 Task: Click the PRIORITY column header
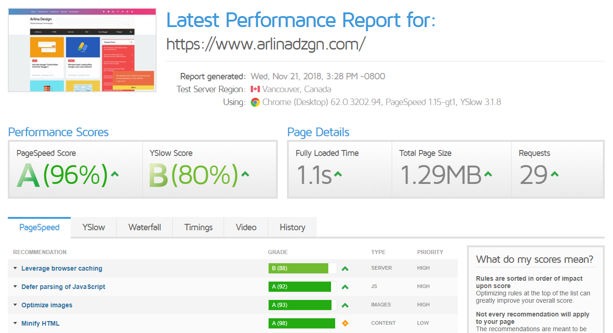point(430,252)
